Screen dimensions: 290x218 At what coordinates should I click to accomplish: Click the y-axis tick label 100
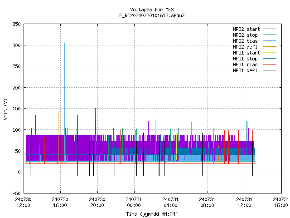pos(16,130)
